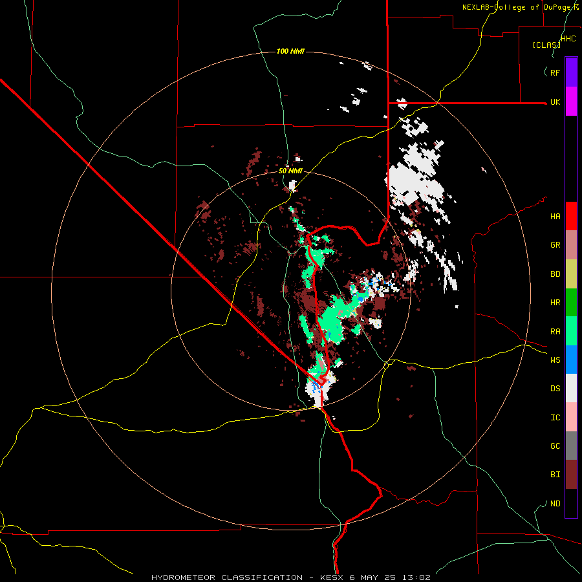Click the white DS legend swatch
582x582 pixels.
coord(571,388)
